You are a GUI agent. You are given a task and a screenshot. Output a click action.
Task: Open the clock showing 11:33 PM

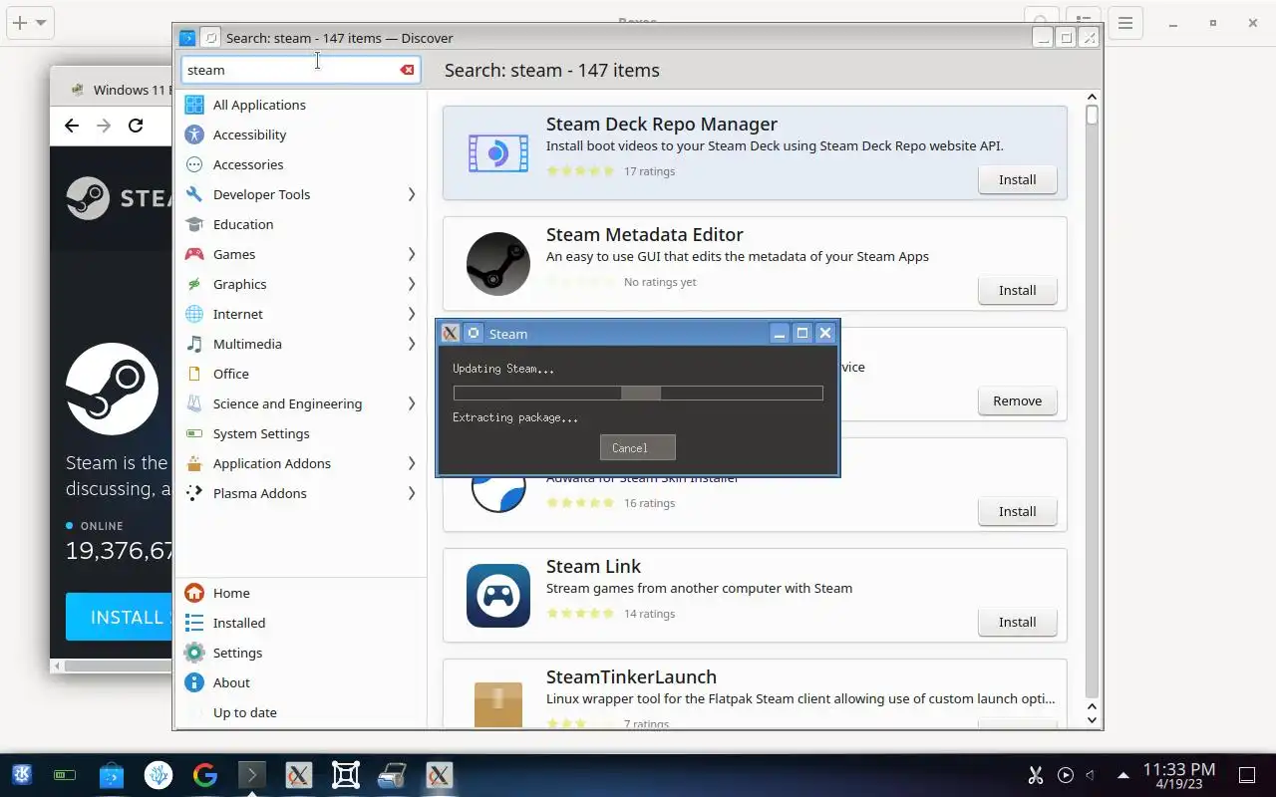click(1179, 774)
